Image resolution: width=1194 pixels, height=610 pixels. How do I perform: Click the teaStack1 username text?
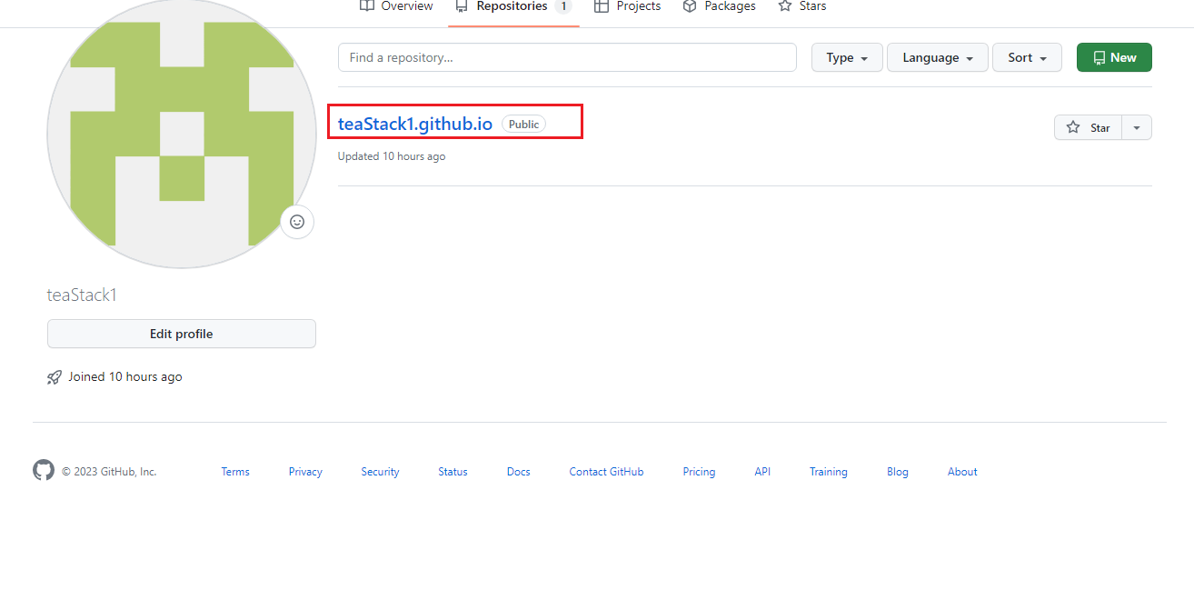point(82,295)
